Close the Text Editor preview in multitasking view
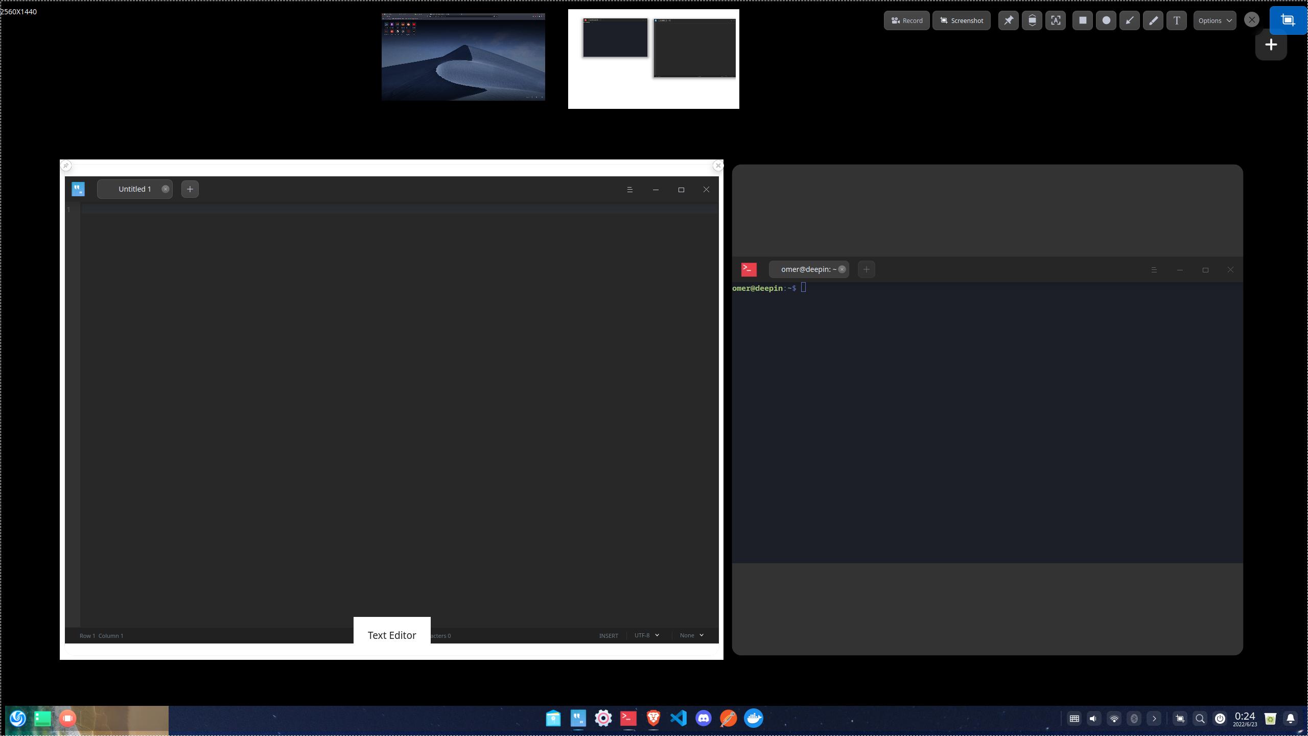This screenshot has height=736, width=1308. tap(718, 166)
